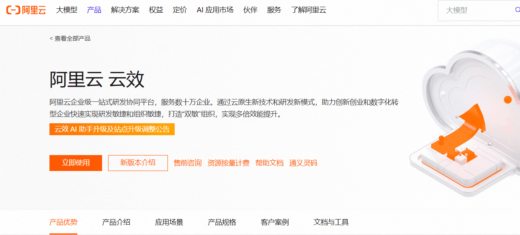Open the 权益 menu

pos(156,10)
